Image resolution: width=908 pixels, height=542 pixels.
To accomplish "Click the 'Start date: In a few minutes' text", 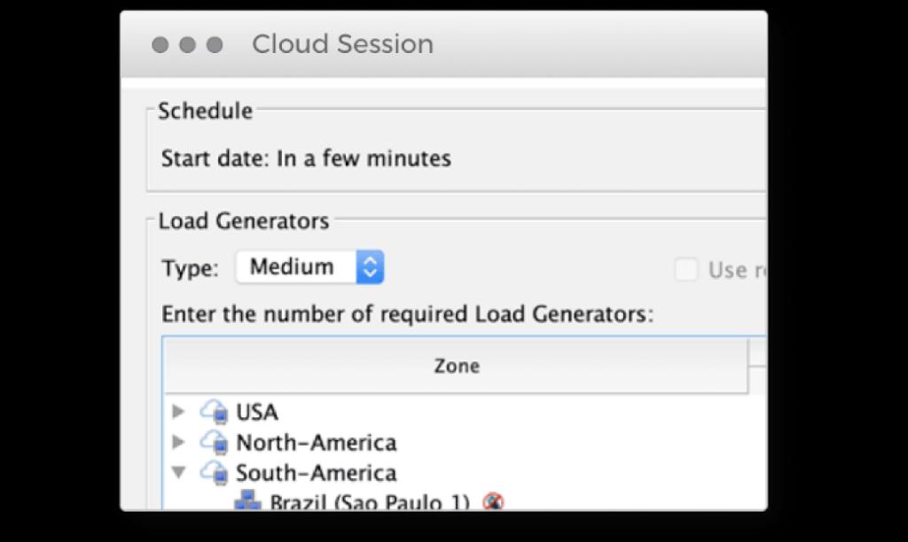I will click(306, 159).
